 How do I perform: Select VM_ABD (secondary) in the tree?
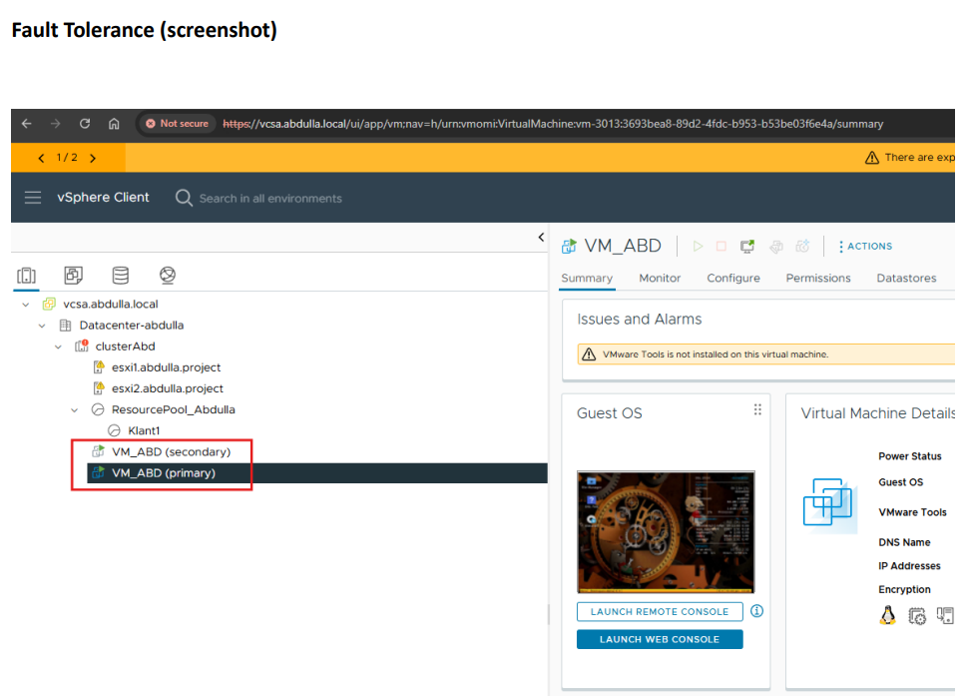click(x=171, y=452)
